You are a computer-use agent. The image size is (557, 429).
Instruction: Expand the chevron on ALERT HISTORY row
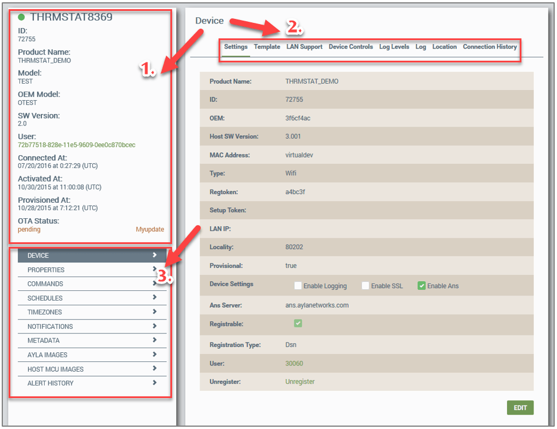pyautogui.click(x=154, y=382)
